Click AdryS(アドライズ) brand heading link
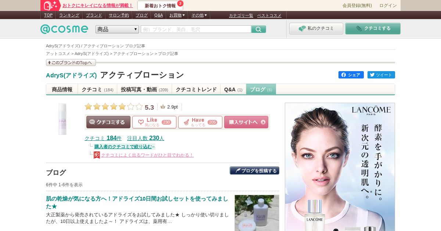This screenshot has width=441, height=231. [x=71, y=75]
